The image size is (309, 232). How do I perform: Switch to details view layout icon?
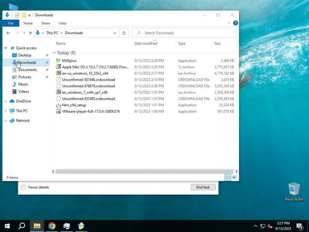click(x=228, y=177)
